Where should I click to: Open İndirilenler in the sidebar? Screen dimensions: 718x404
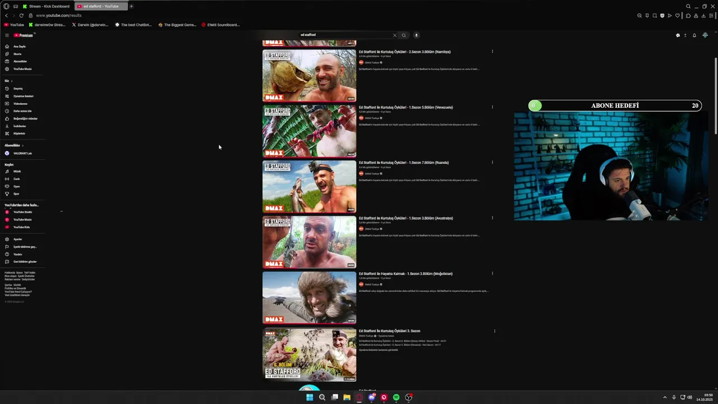20,126
